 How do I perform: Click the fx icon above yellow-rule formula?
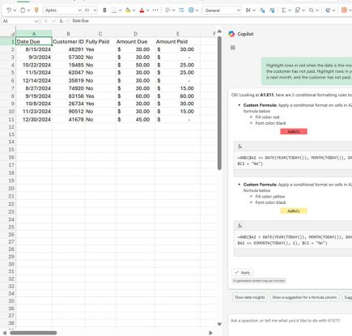coord(240,226)
